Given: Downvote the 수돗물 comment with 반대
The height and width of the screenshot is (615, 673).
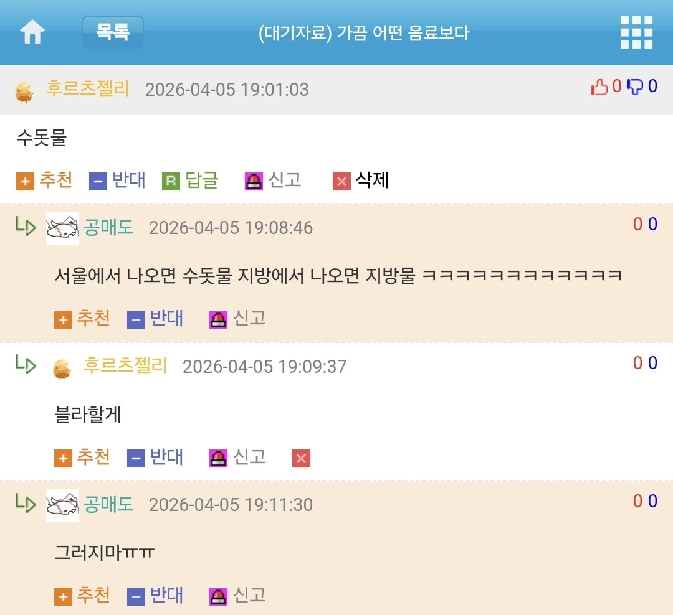Looking at the screenshot, I should click(x=118, y=180).
